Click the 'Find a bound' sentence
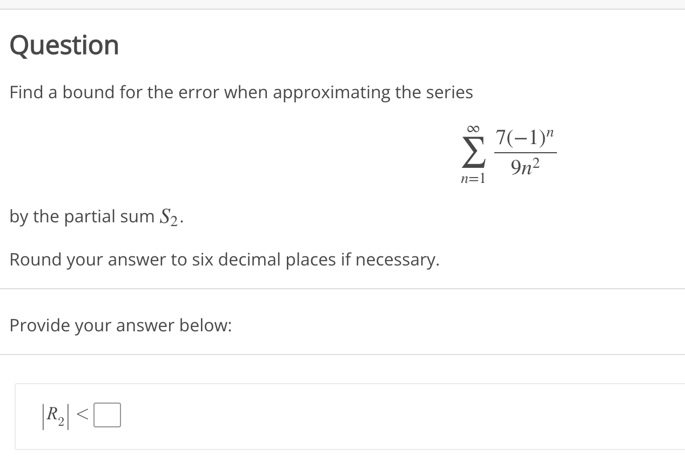Image resolution: width=685 pixels, height=463 pixels. pyautogui.click(x=241, y=92)
